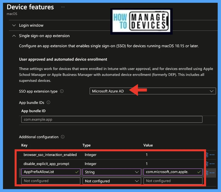Collapse the Single sign-on app extension section

pyautogui.click(x=14, y=36)
